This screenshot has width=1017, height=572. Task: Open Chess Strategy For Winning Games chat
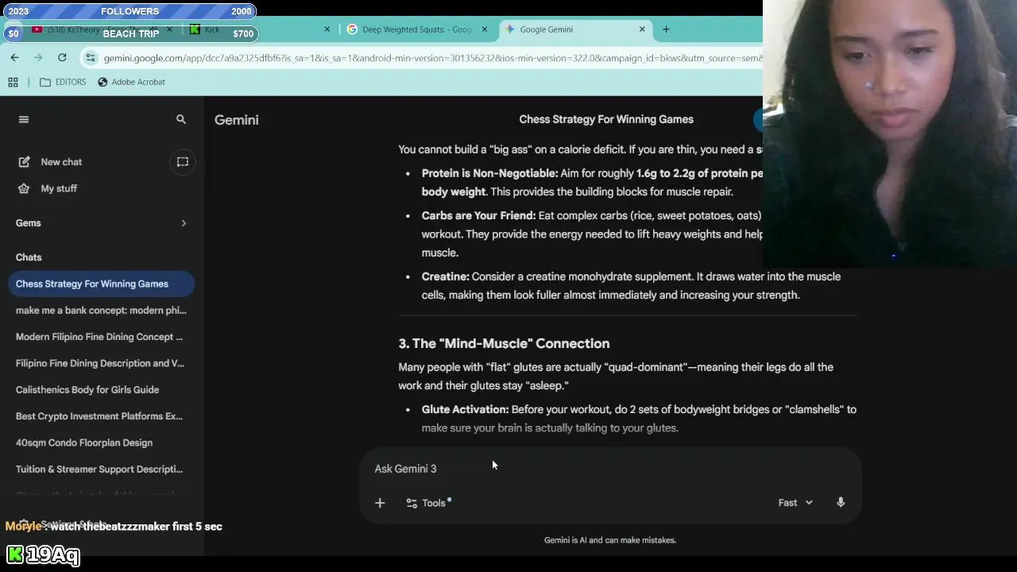(x=101, y=284)
